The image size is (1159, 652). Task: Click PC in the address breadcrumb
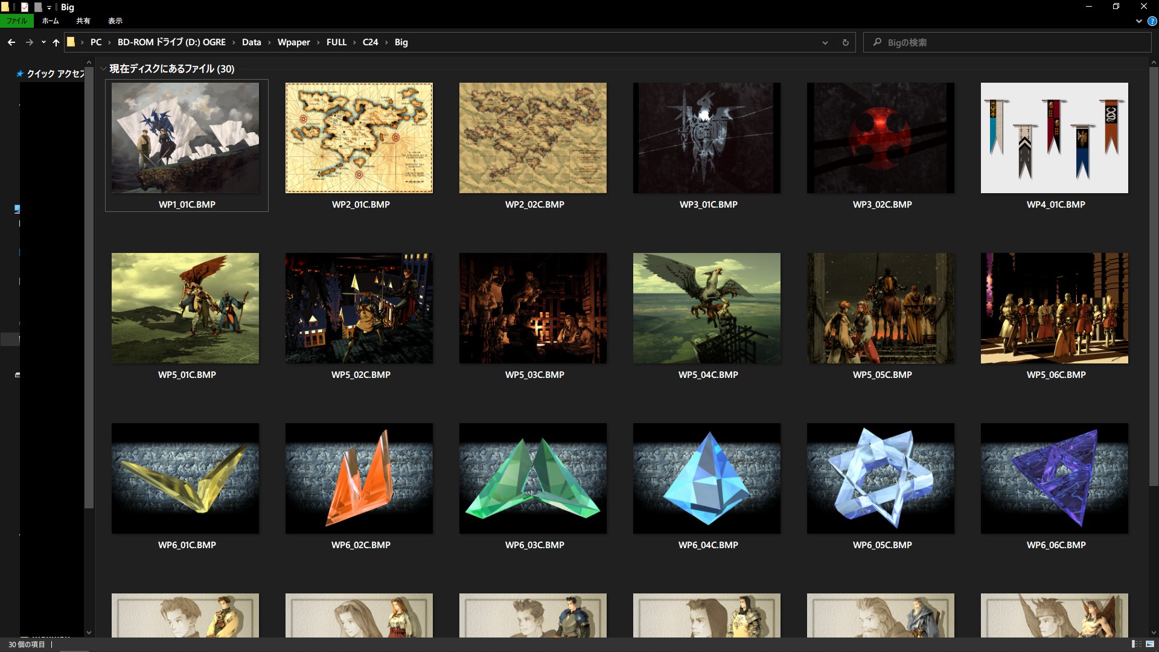click(96, 42)
